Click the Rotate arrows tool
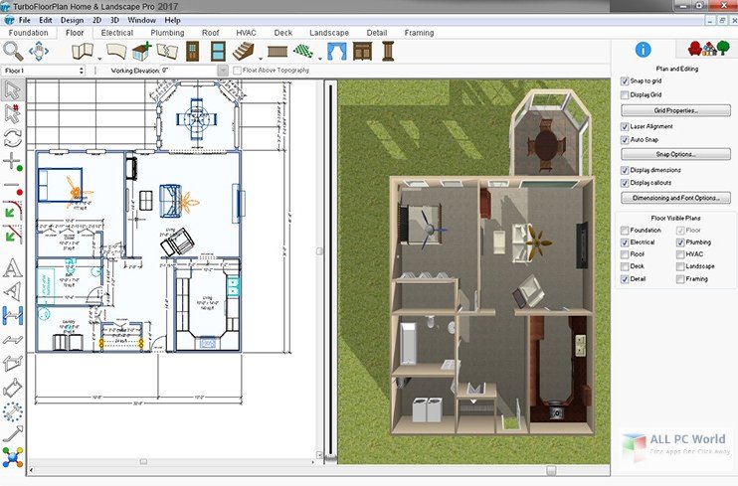 click(x=12, y=138)
